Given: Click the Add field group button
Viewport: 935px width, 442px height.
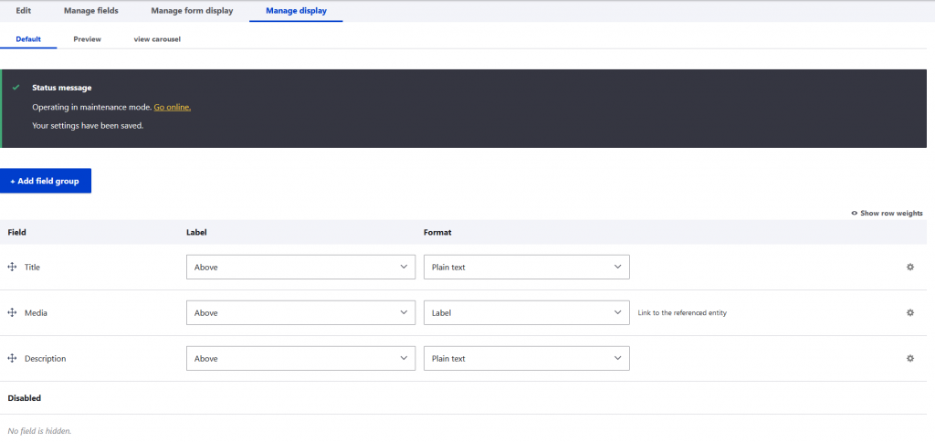Looking at the screenshot, I should click(46, 181).
